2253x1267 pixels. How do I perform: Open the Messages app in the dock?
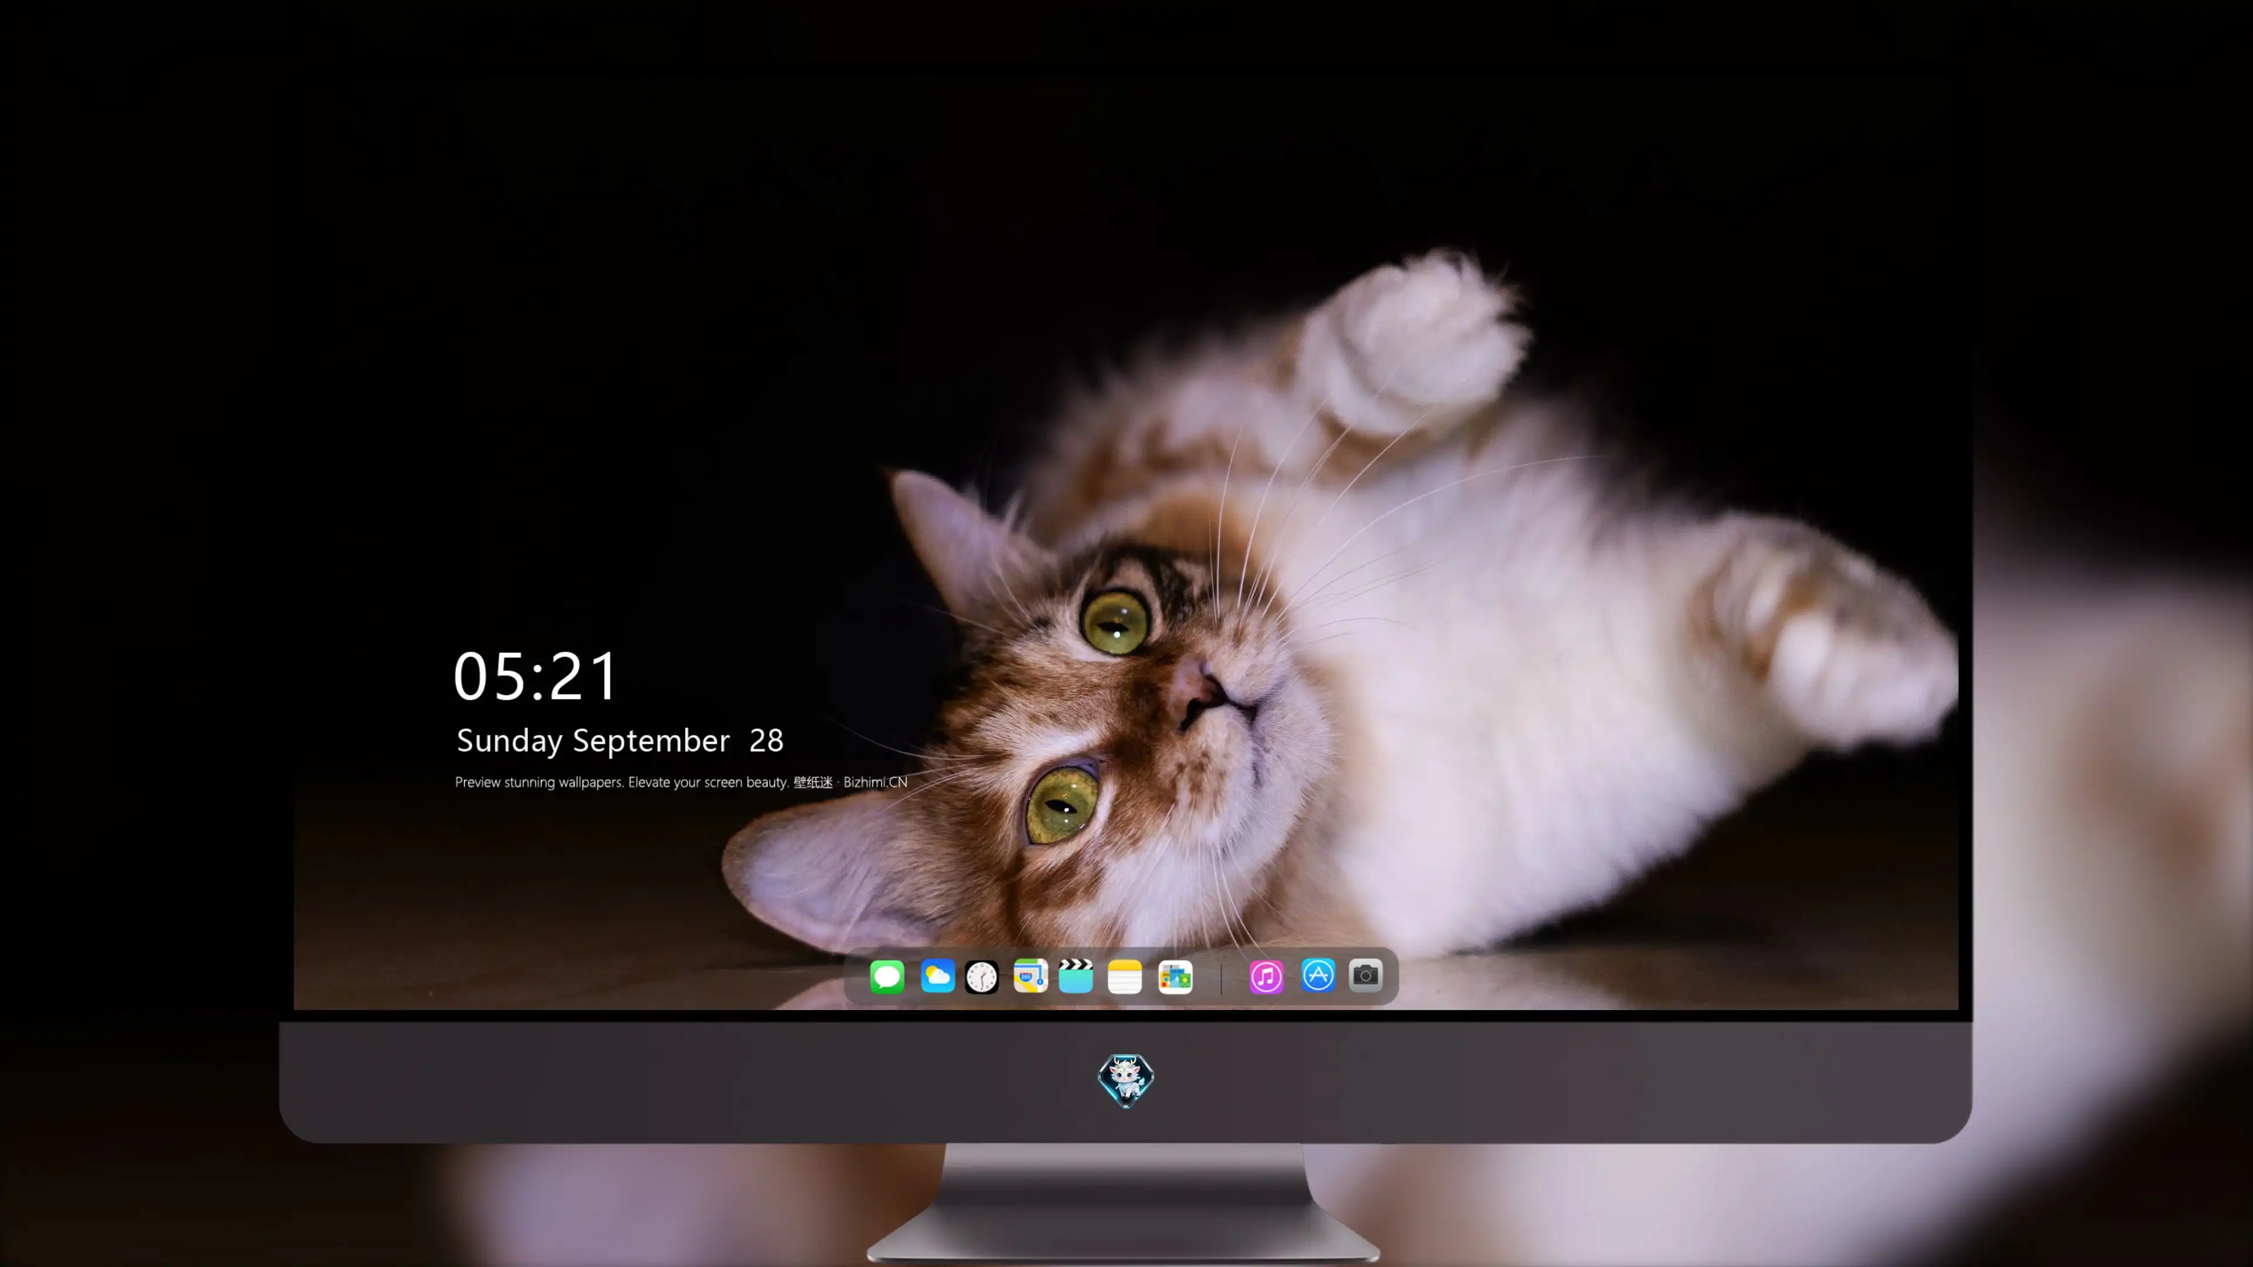pos(887,976)
